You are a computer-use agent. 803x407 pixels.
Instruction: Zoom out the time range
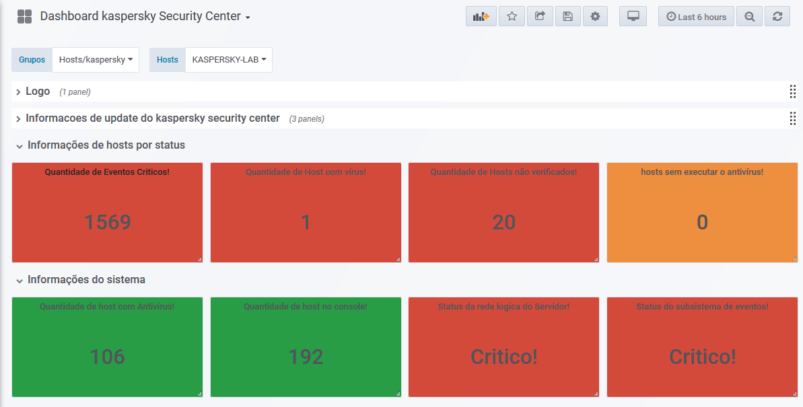click(x=750, y=17)
